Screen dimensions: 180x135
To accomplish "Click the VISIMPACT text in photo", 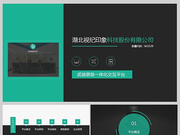I will point(33,52).
